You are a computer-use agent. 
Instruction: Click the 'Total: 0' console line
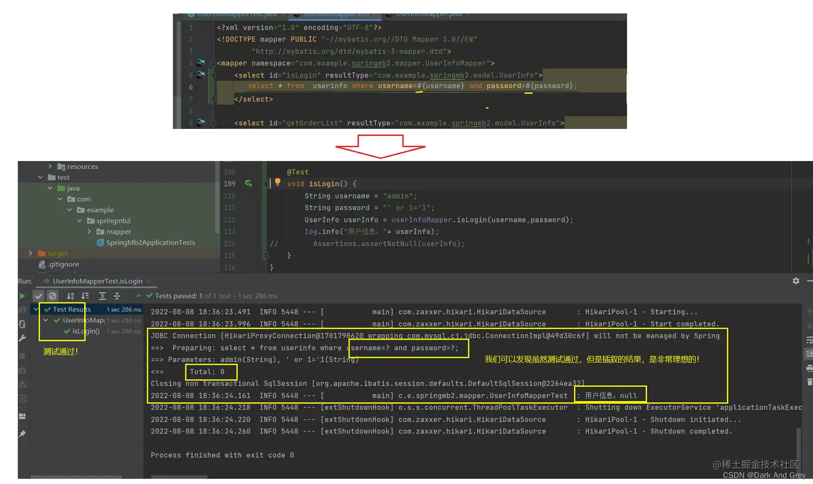[x=207, y=372]
